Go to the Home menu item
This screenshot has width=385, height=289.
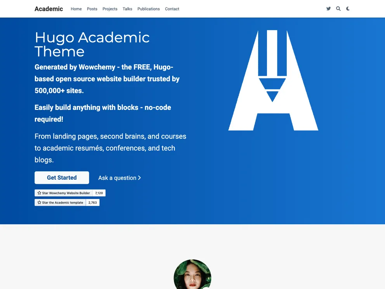click(x=76, y=9)
